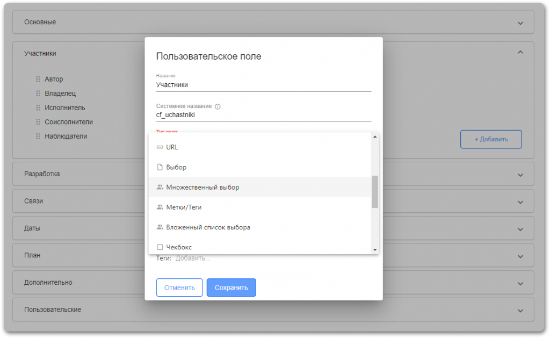The width and height of the screenshot is (550, 338).
Task: Expand the Основные section
Action: [x=520, y=23]
